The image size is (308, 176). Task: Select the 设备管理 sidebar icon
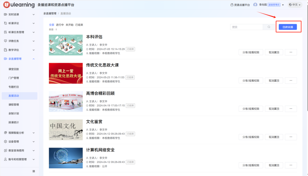coord(5,142)
